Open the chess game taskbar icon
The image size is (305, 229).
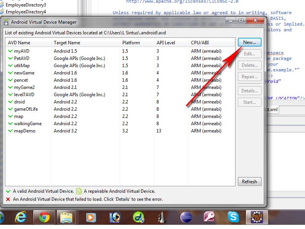tap(162, 217)
